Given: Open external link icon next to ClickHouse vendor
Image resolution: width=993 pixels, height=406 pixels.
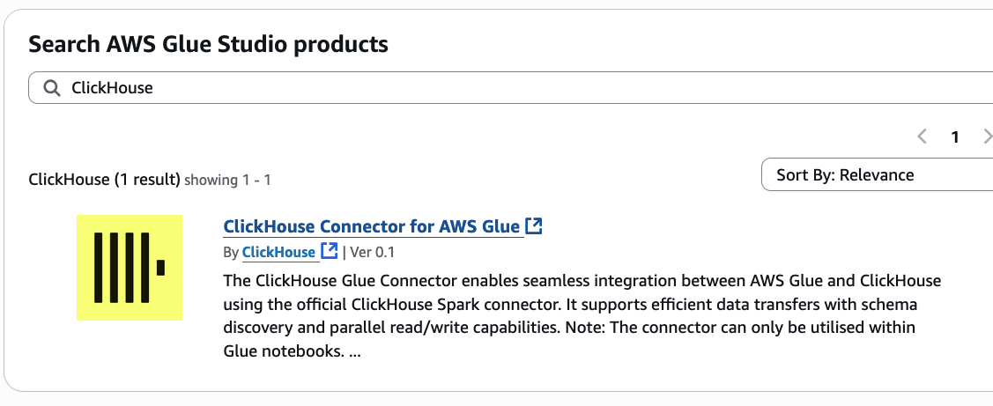Looking at the screenshot, I should [x=329, y=252].
